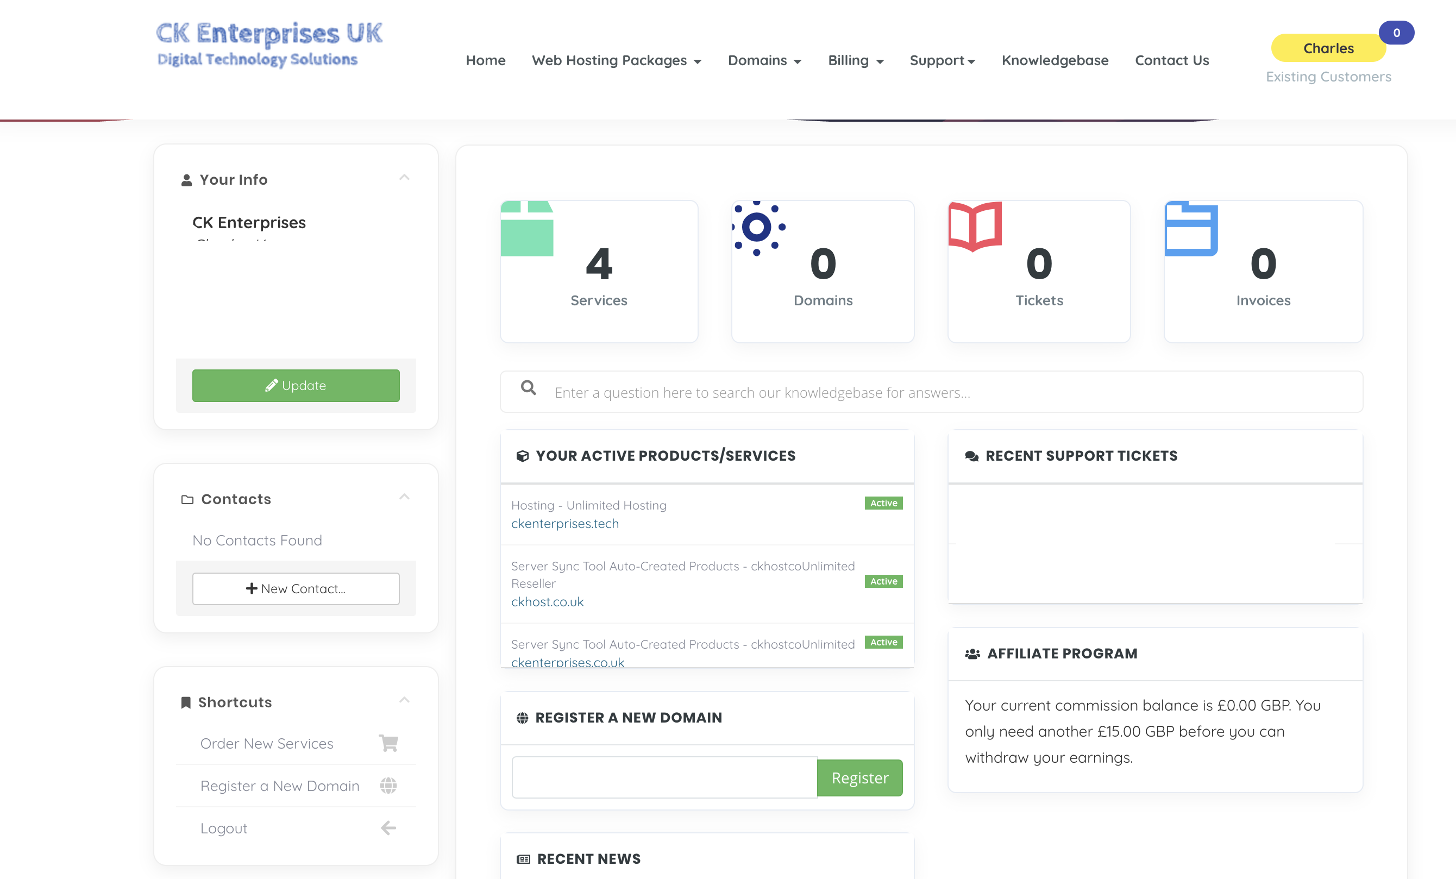Click the newspaper icon by Recent News
The height and width of the screenshot is (879, 1456).
pos(523,859)
